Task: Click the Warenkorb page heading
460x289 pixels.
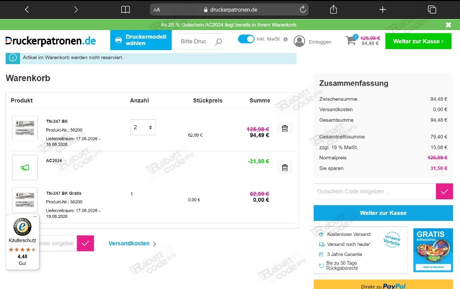Action: (28, 78)
